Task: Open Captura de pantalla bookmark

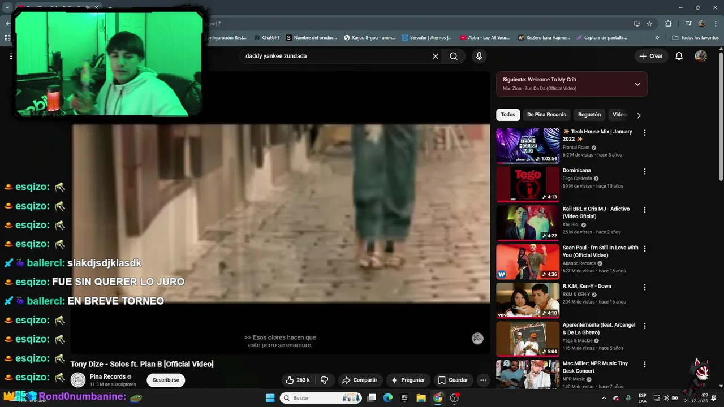Action: pyautogui.click(x=602, y=38)
